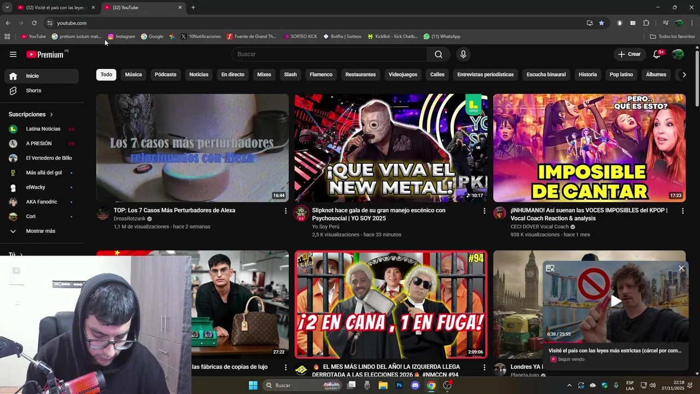Open options for Alexa video
This screenshot has height=394, width=700.
(285, 211)
